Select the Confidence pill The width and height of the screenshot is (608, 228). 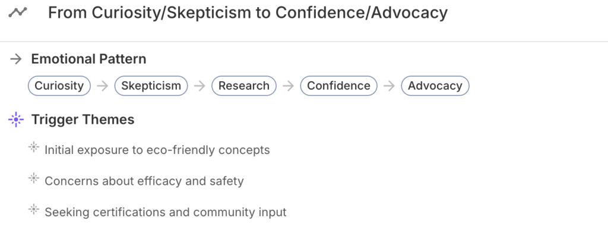338,86
